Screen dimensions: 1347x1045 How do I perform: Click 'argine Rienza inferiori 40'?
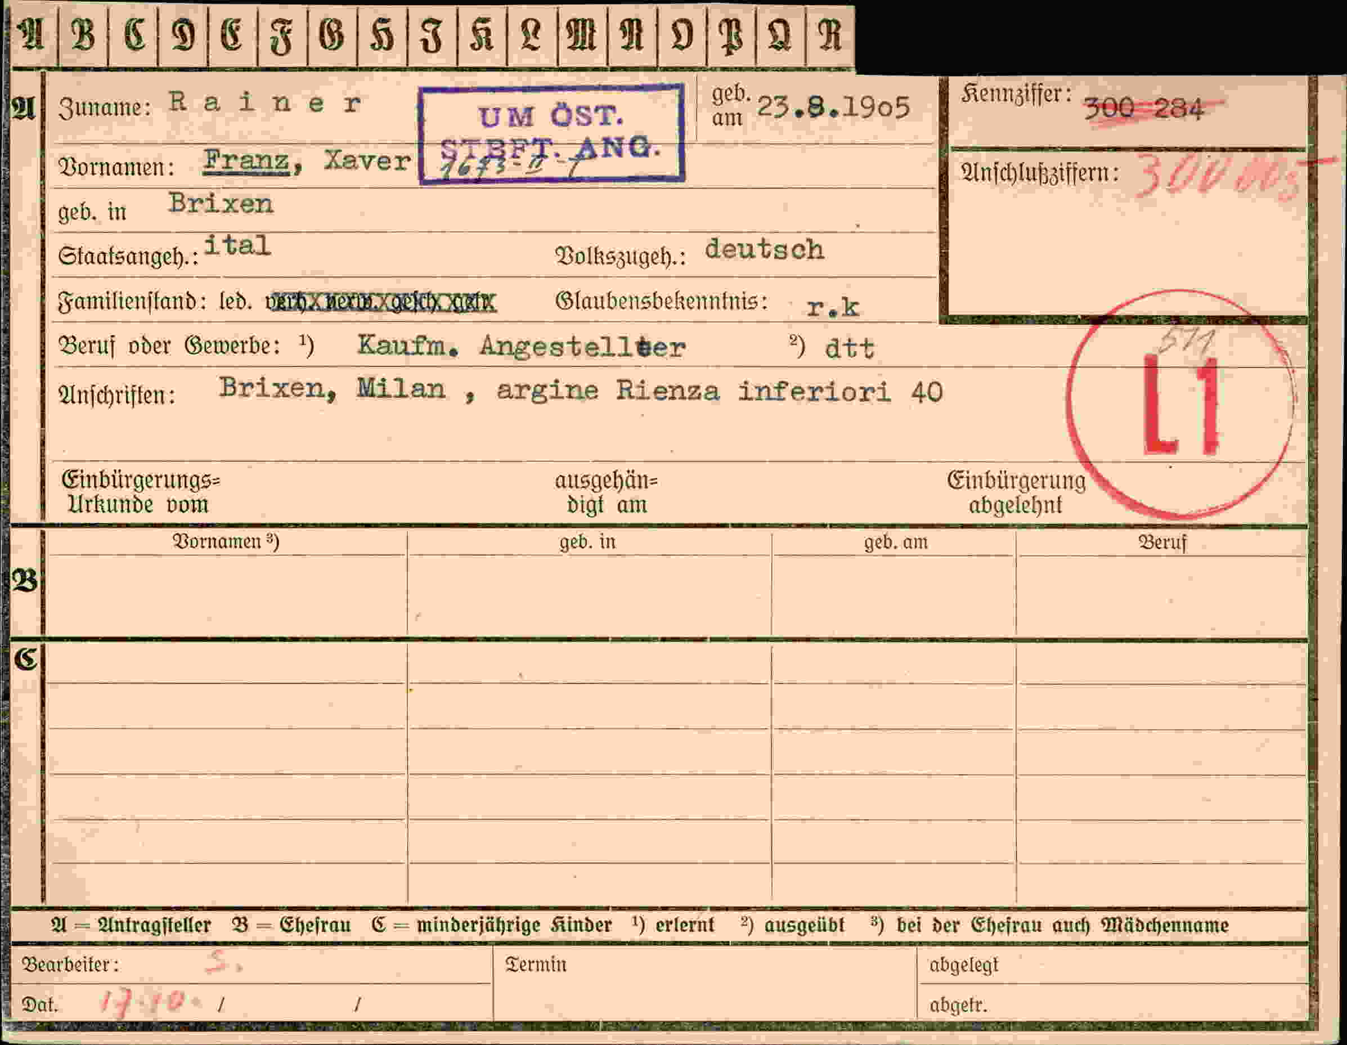(x=719, y=391)
